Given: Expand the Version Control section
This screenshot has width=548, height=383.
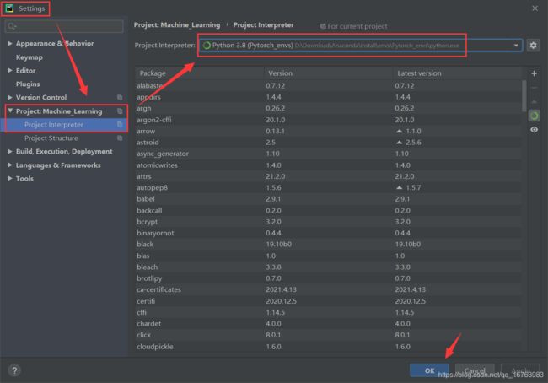Looking at the screenshot, I should (x=10, y=97).
